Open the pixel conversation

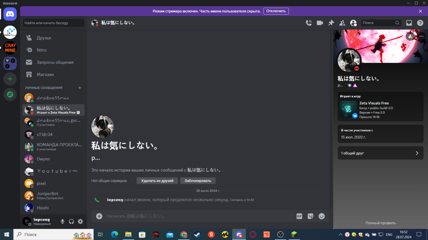click(53, 183)
